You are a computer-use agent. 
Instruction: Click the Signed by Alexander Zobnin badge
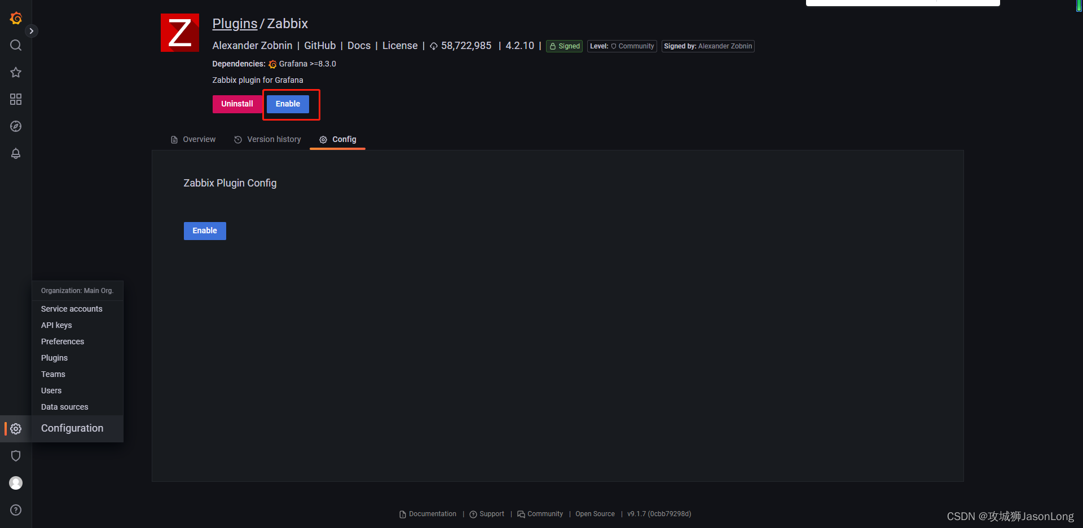pos(708,46)
